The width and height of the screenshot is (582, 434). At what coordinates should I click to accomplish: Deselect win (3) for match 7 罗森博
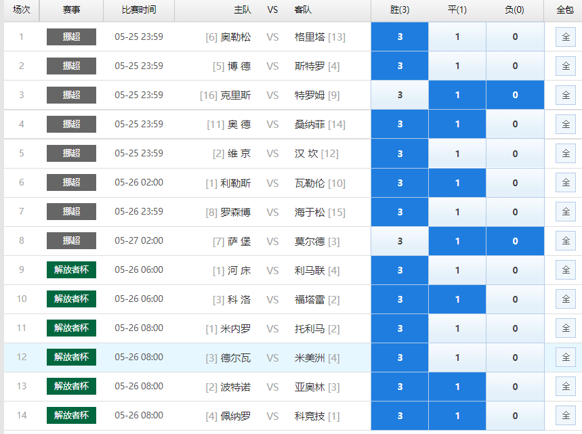pos(400,212)
